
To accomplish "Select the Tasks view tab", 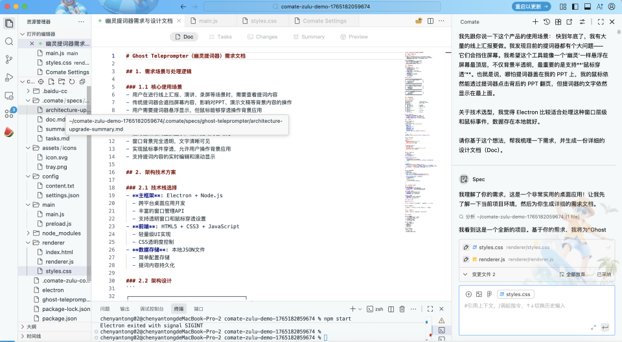I will (x=220, y=37).
